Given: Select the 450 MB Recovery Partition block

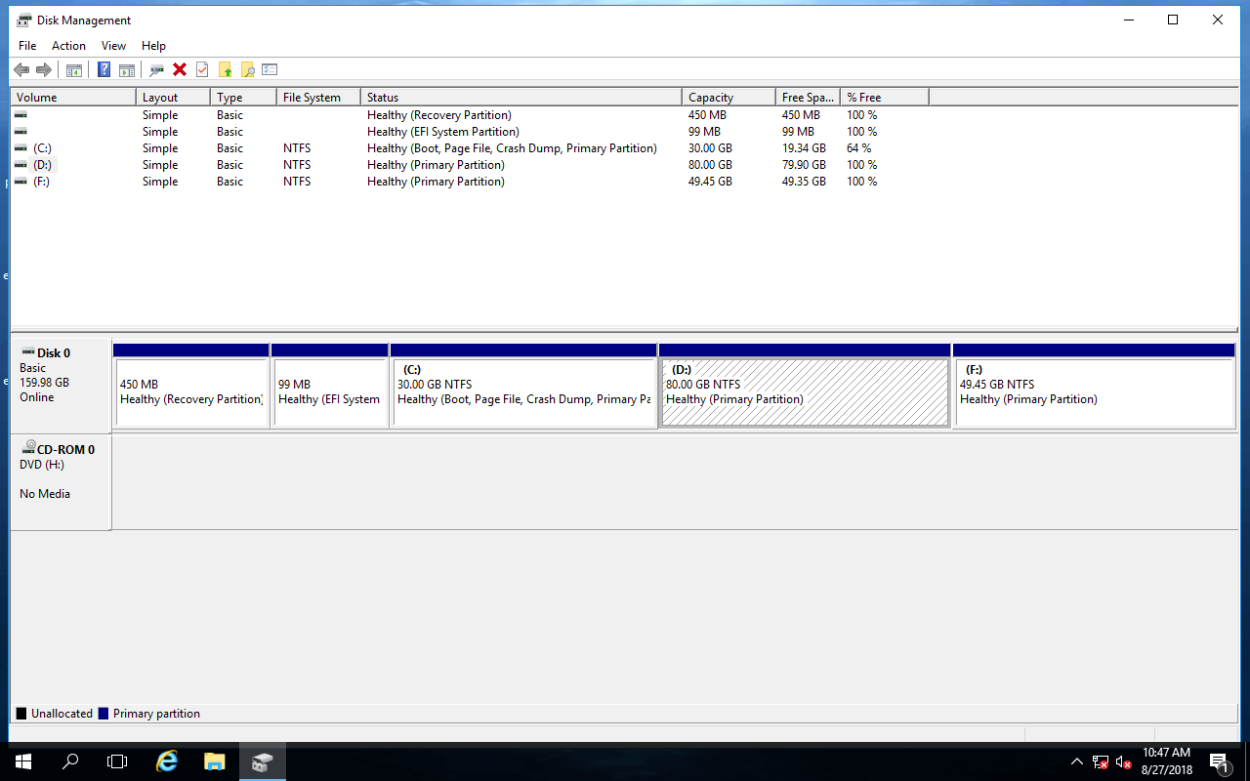Looking at the screenshot, I should pyautogui.click(x=191, y=386).
